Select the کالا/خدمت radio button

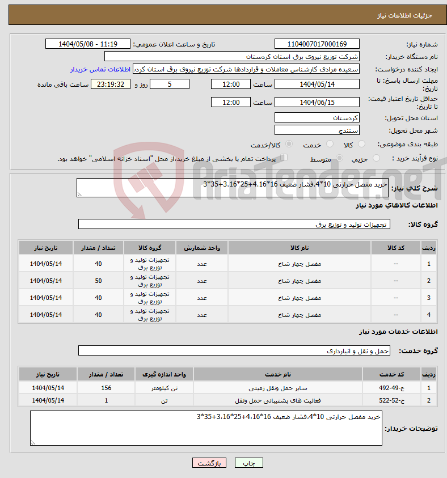click(x=289, y=144)
